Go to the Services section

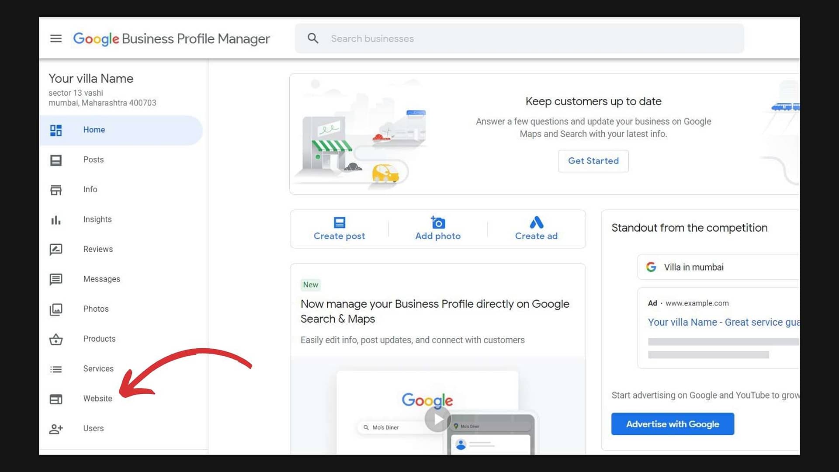(x=121, y=369)
